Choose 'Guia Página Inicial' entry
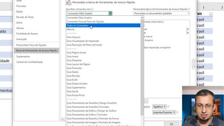The height and width of the screenshot is (126, 224). [103, 52]
